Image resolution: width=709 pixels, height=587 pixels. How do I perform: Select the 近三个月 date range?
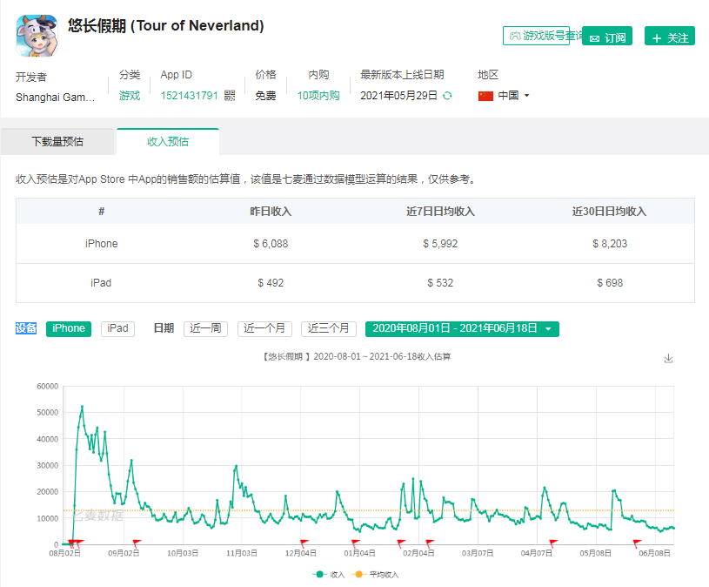329,328
